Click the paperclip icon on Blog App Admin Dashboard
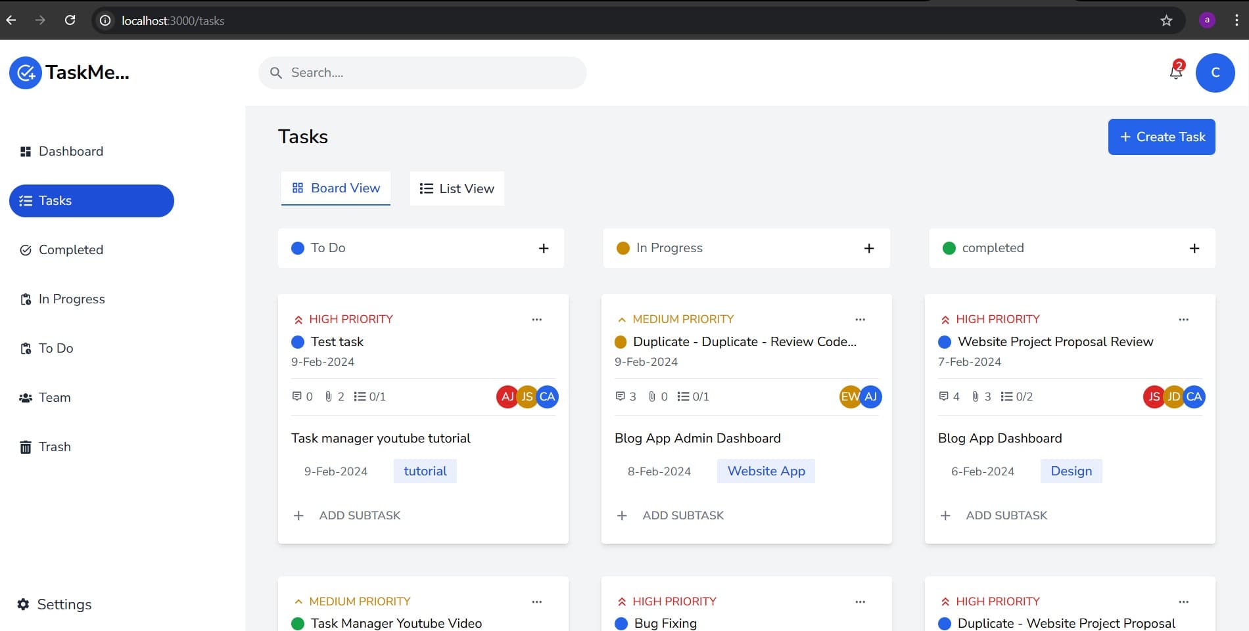This screenshot has width=1249, height=631. [x=652, y=396]
